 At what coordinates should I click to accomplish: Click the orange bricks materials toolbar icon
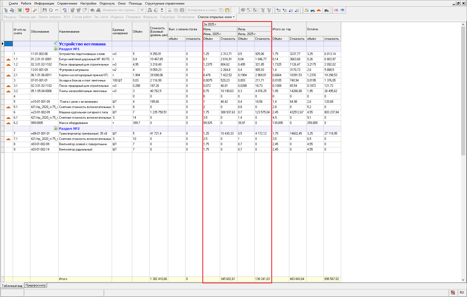click(x=319, y=10)
